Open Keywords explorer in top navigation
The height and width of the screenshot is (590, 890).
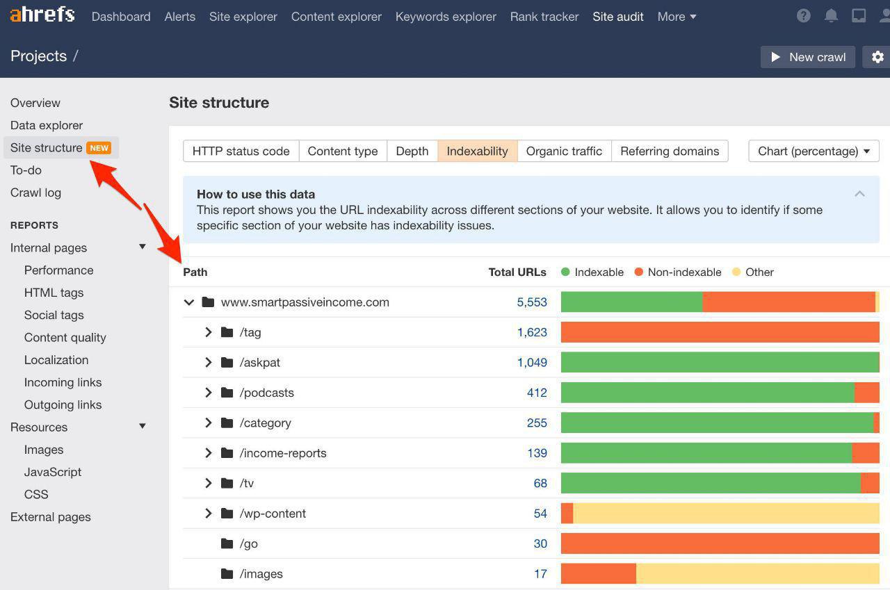pos(446,17)
